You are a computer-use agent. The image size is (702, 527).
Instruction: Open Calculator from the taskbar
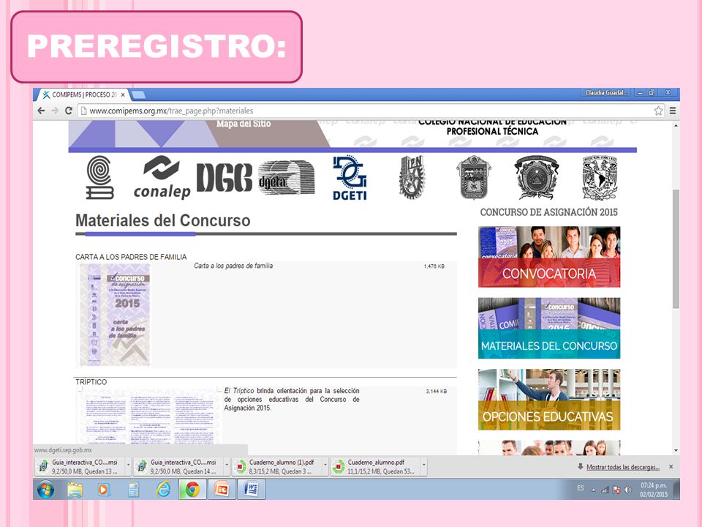[133, 490]
